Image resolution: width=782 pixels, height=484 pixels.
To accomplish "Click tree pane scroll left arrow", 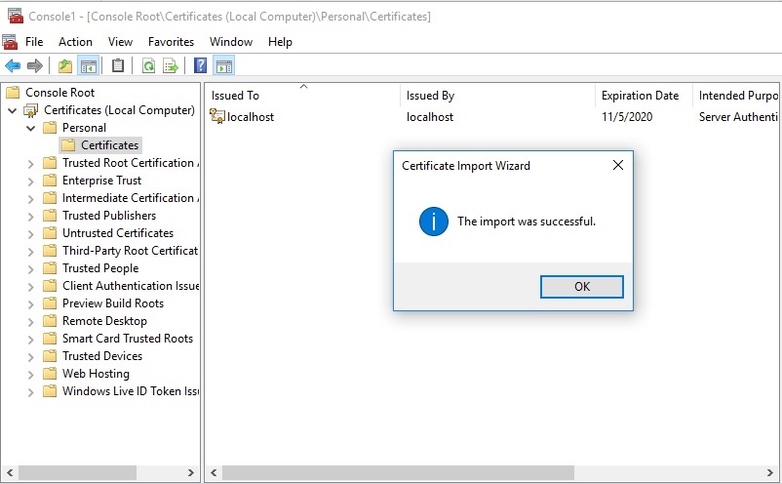I will pyautogui.click(x=10, y=472).
